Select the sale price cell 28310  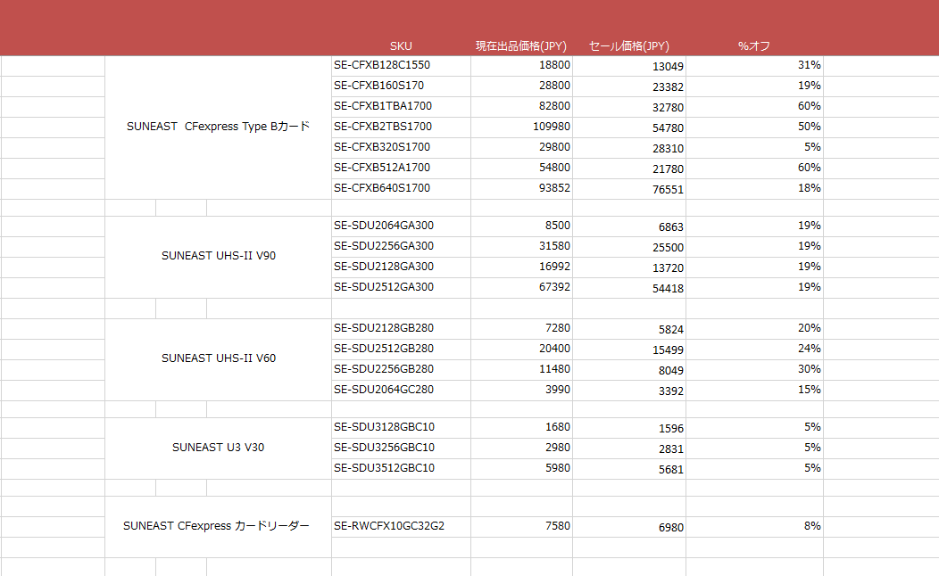(629, 148)
